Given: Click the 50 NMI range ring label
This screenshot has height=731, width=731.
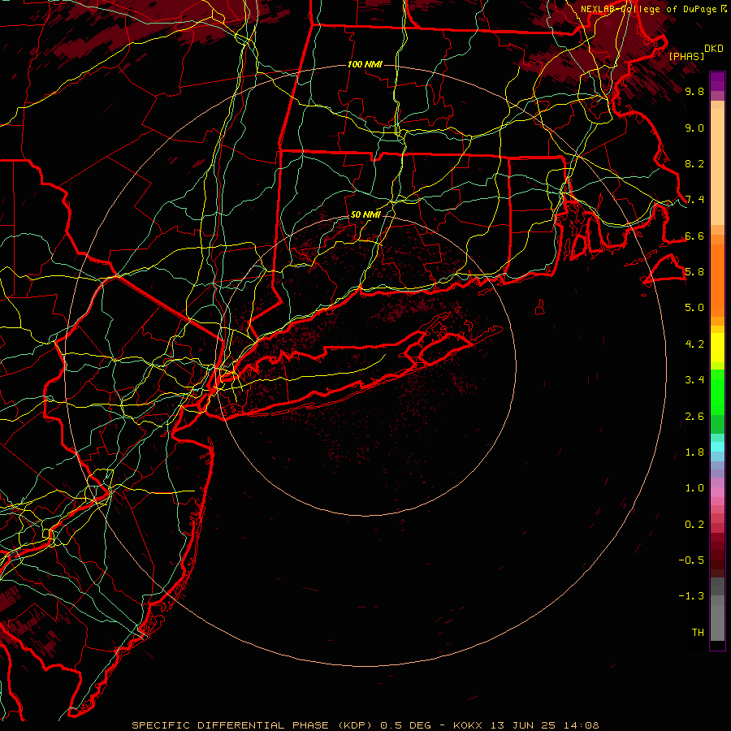Looking at the screenshot, I should point(365,214).
